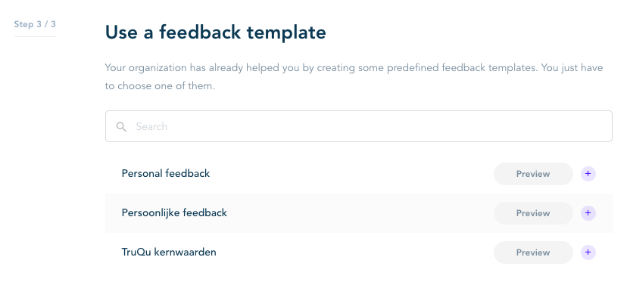The height and width of the screenshot is (285, 627).
Task: Click the magnifying glass search icon
Action: tap(121, 127)
